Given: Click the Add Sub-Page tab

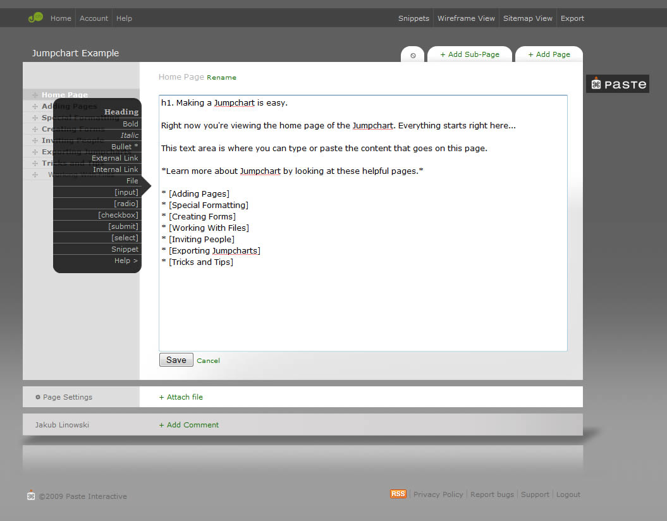Looking at the screenshot, I should click(470, 54).
